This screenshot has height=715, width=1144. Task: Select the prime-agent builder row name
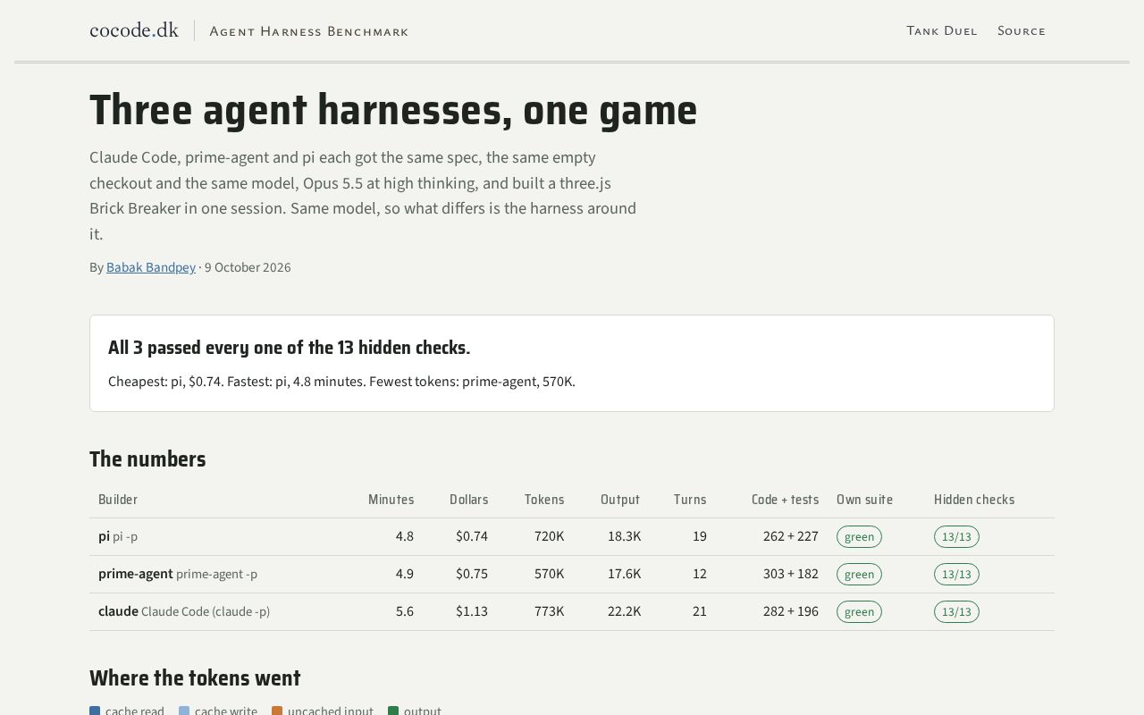136,574
